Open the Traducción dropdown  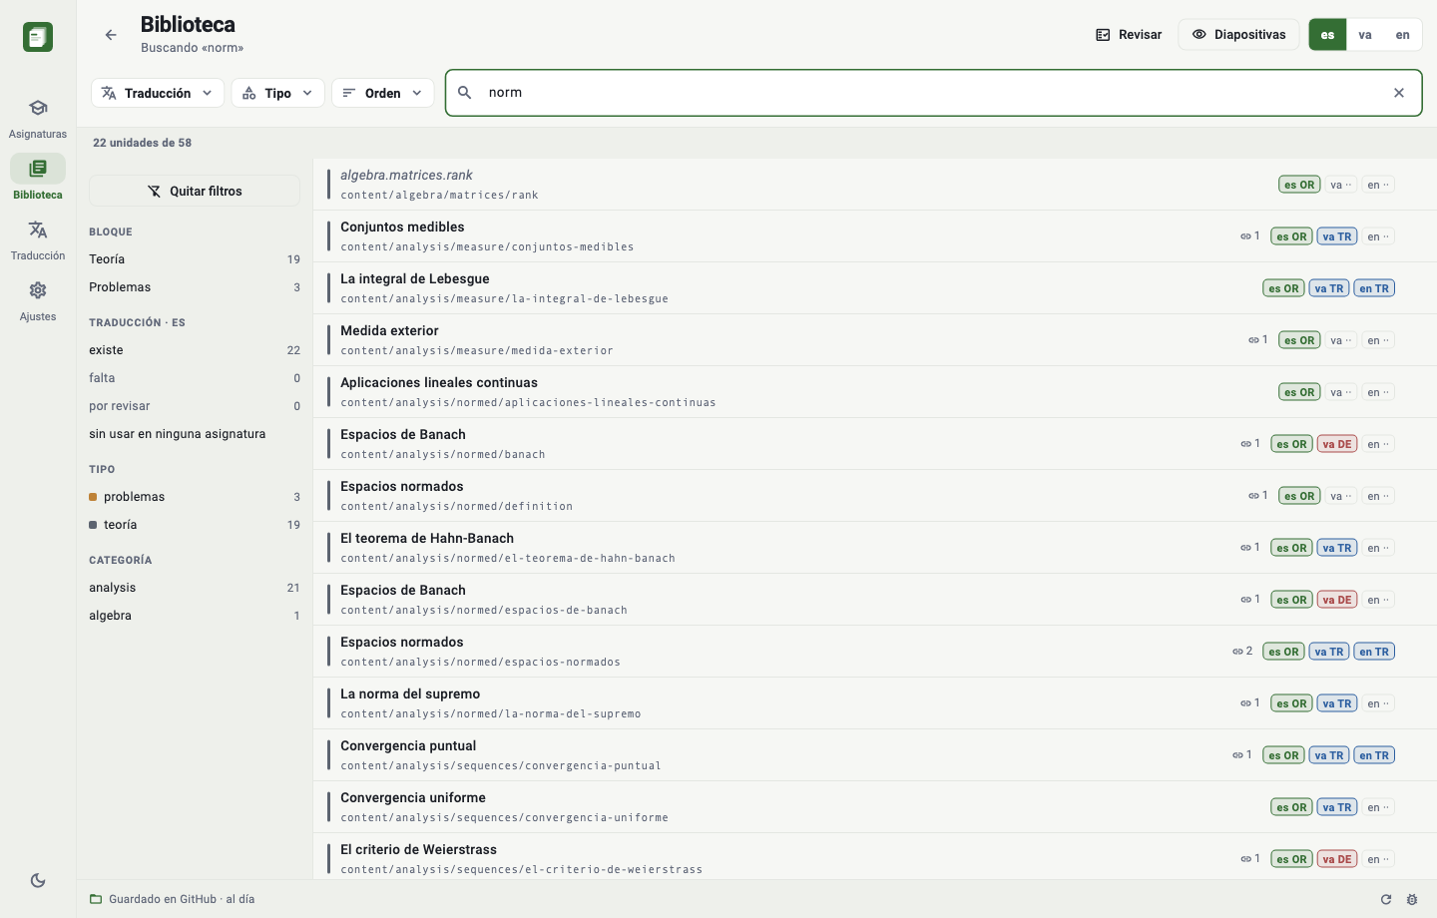(x=158, y=93)
